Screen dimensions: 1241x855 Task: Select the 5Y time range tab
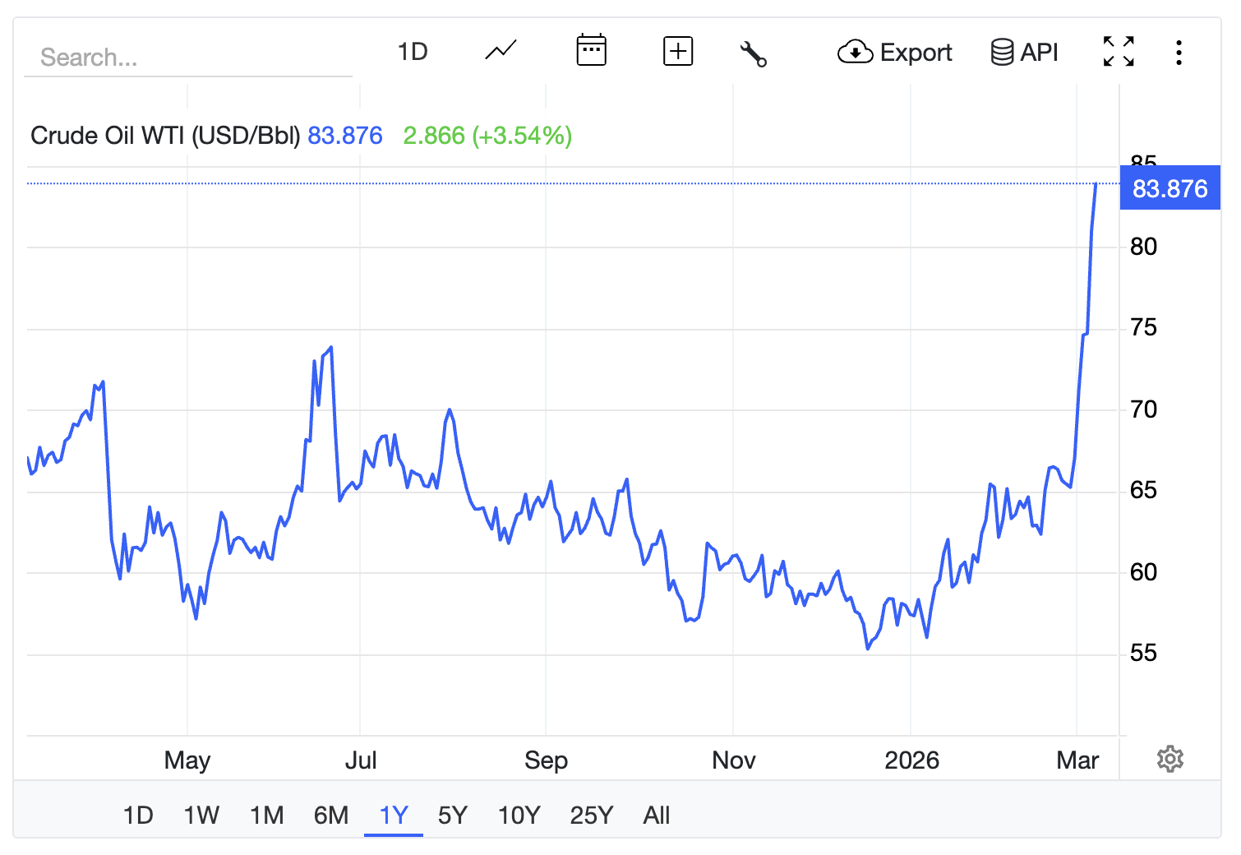tap(453, 815)
